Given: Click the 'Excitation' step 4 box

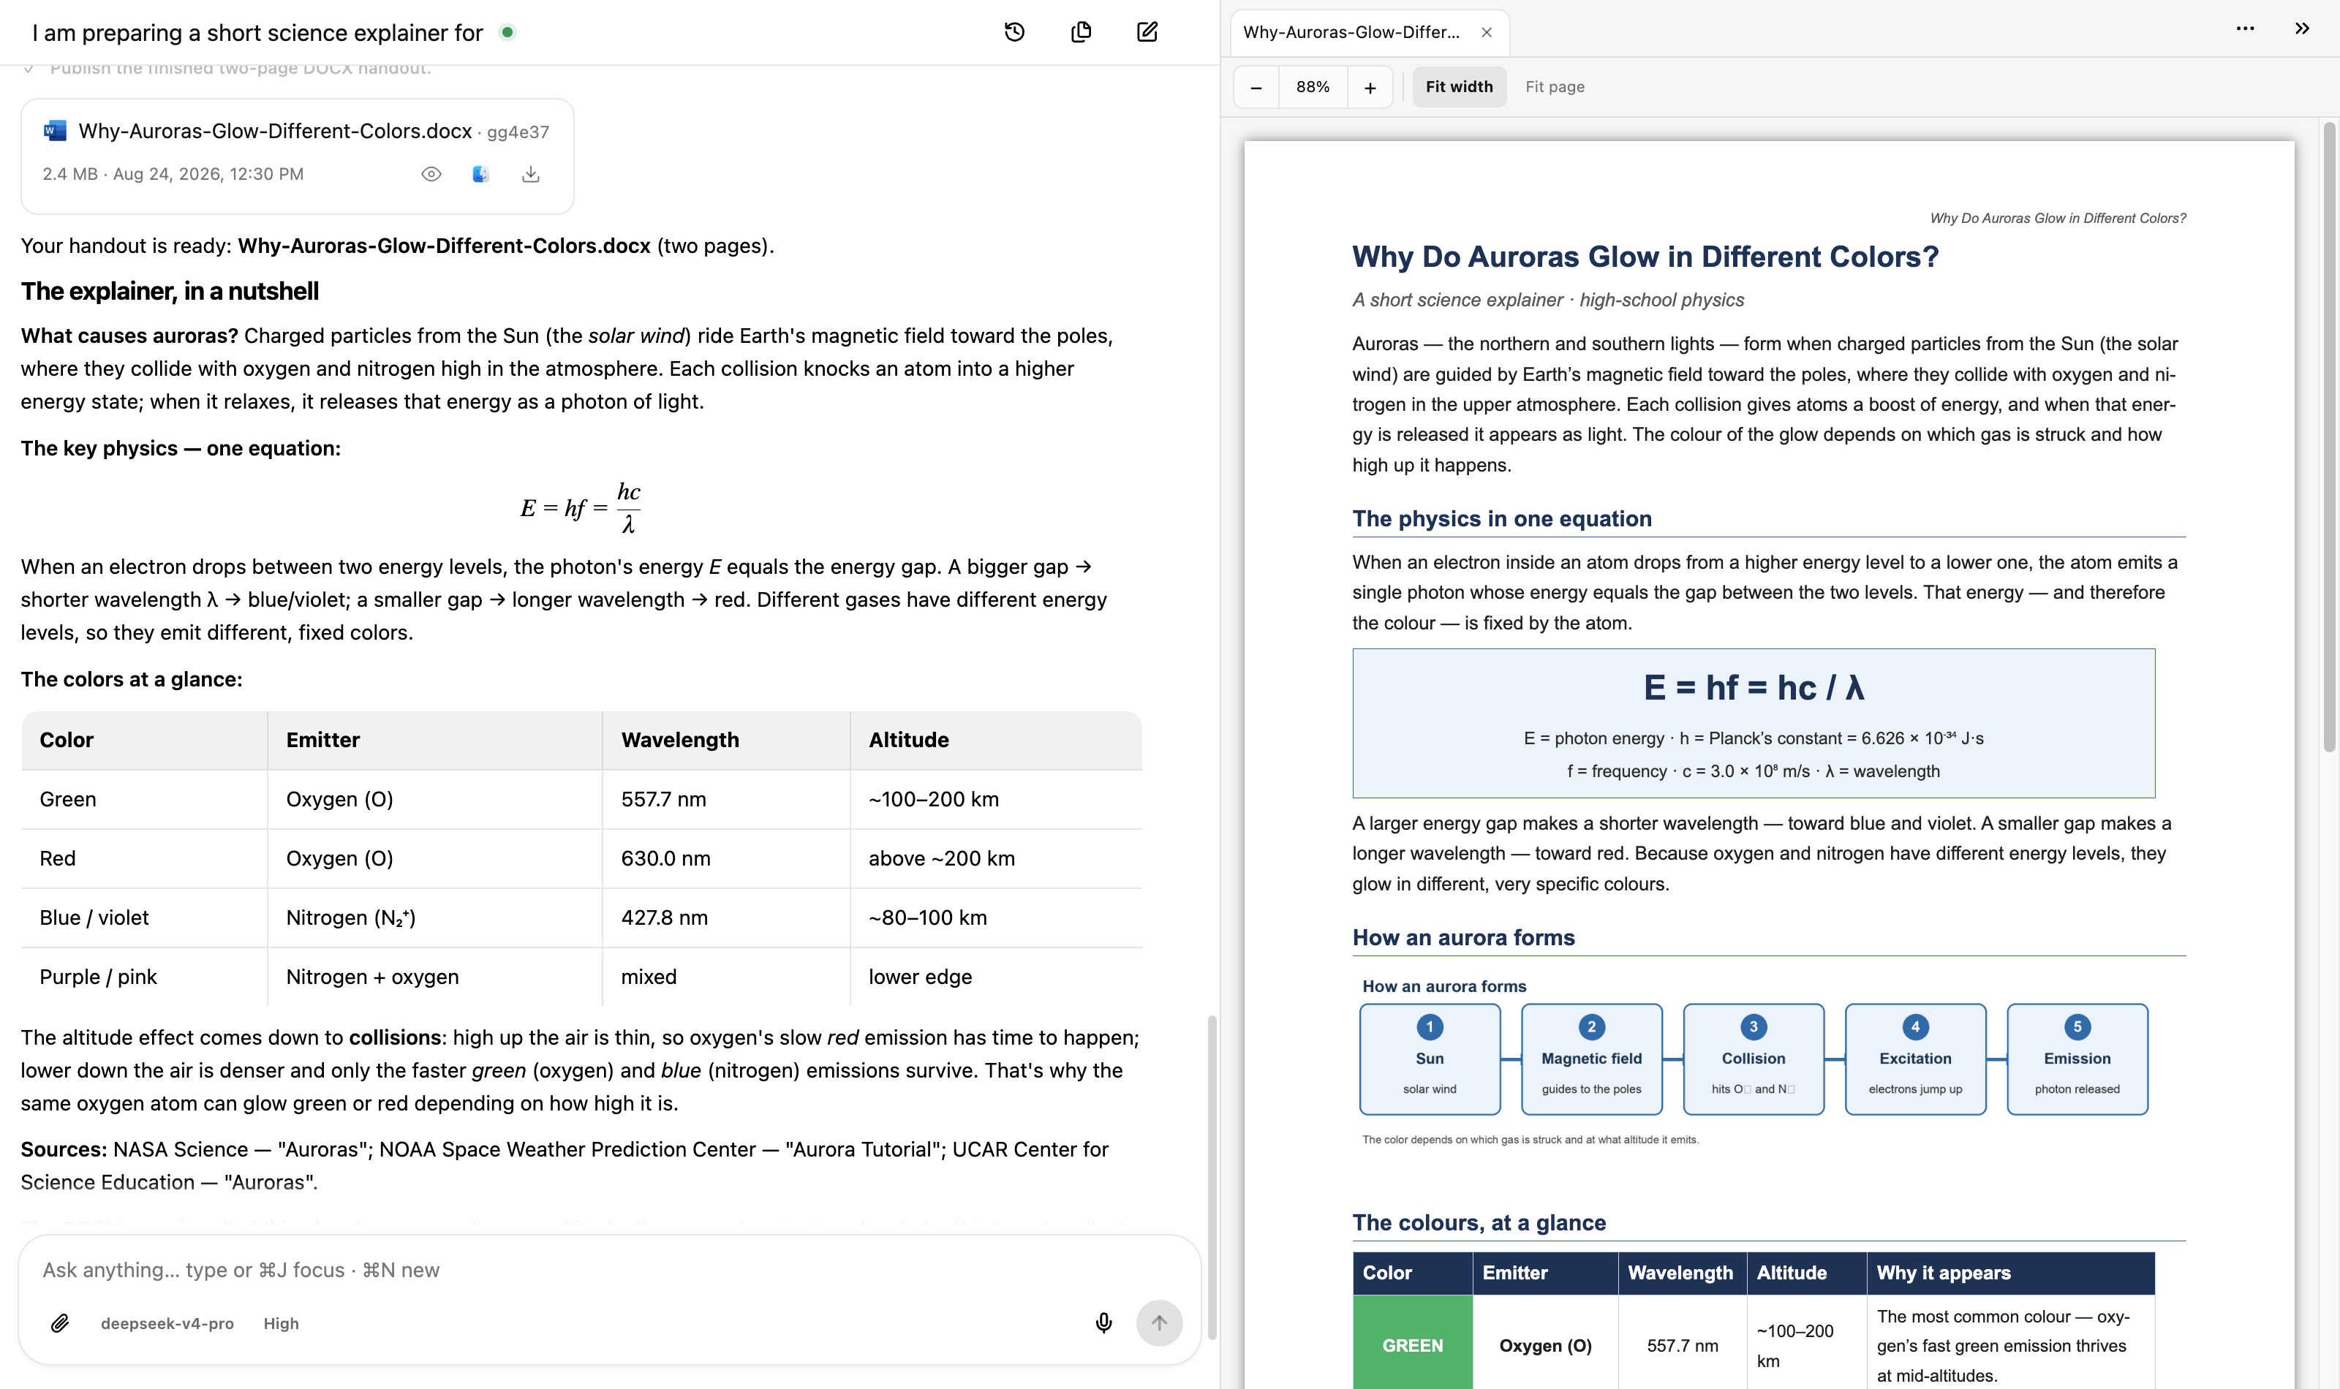Looking at the screenshot, I should (1915, 1059).
